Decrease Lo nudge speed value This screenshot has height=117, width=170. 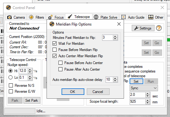(30, 79)
